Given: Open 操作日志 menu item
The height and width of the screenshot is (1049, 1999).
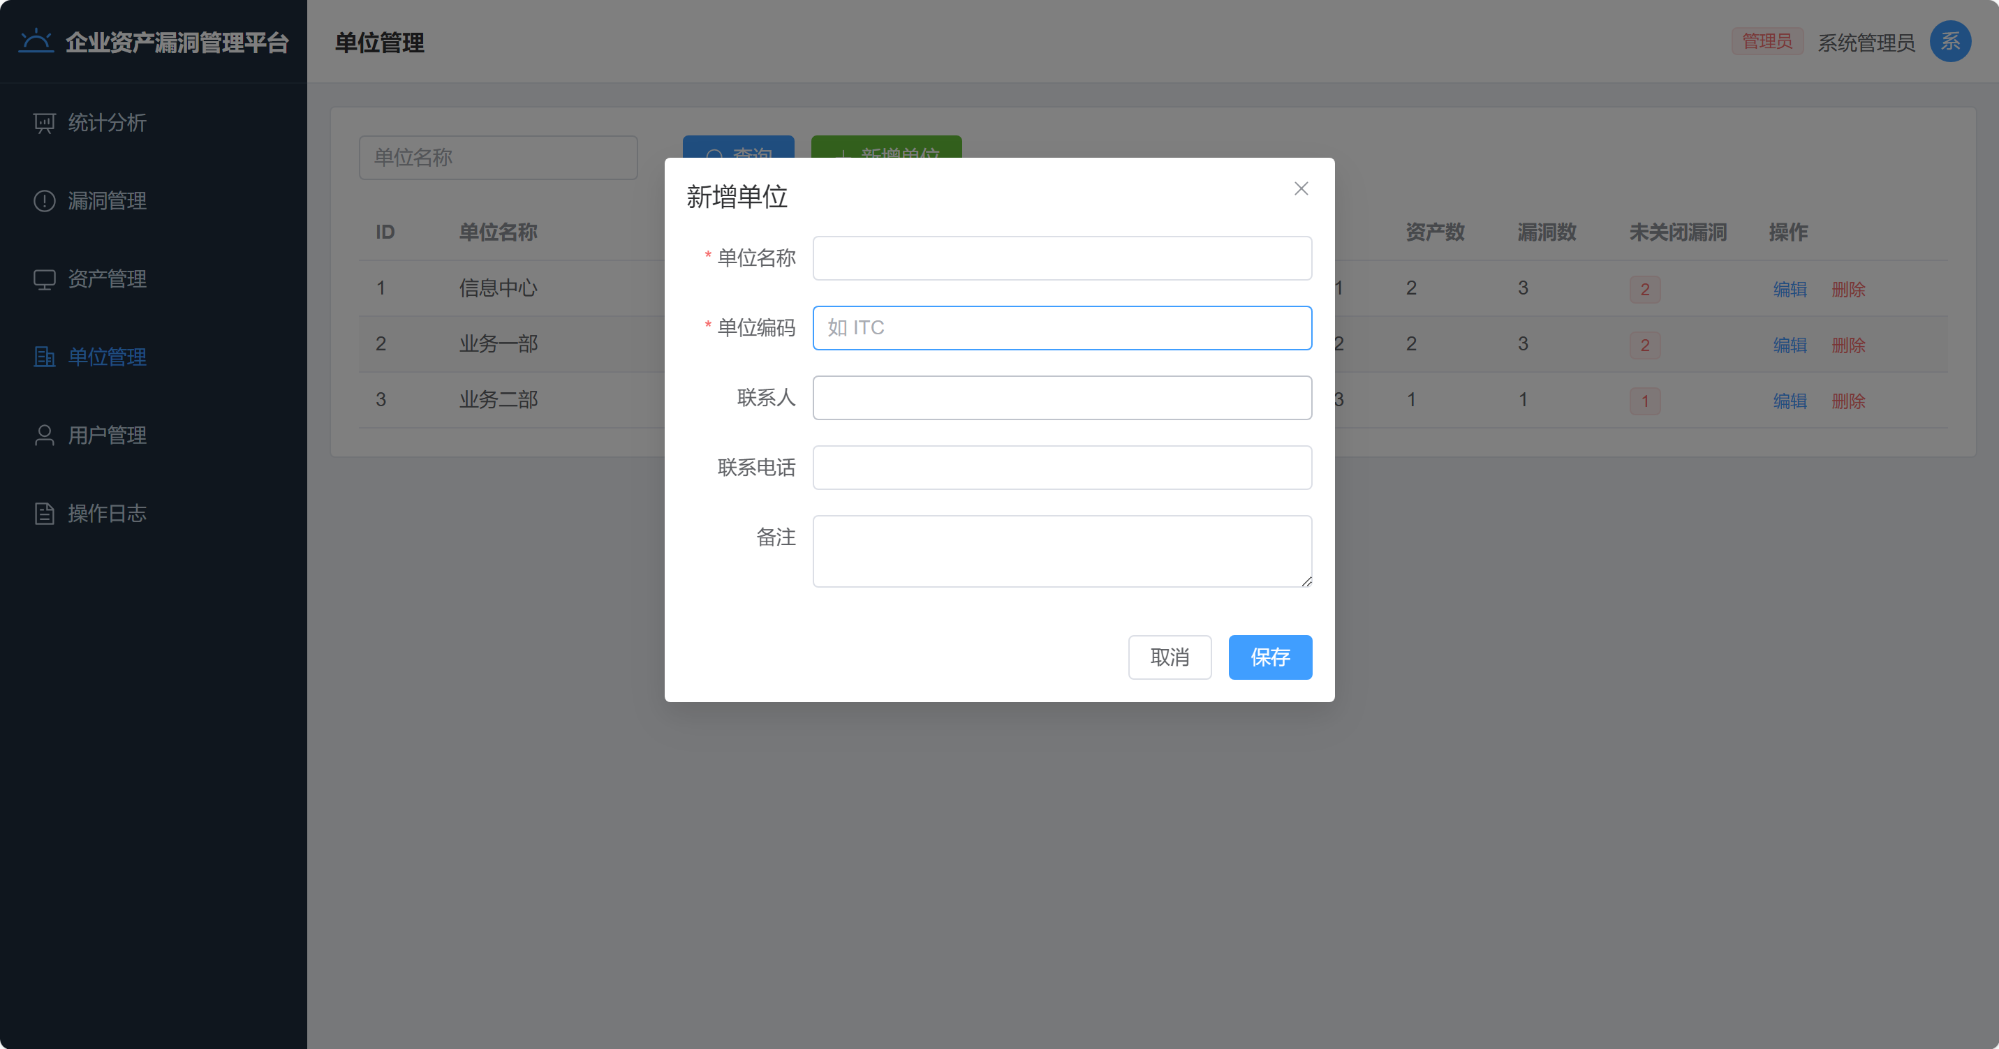Looking at the screenshot, I should 154,514.
